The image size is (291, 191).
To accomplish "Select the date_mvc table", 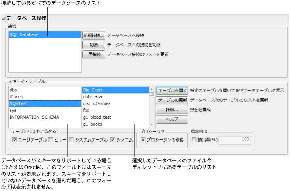I will 115,97.
